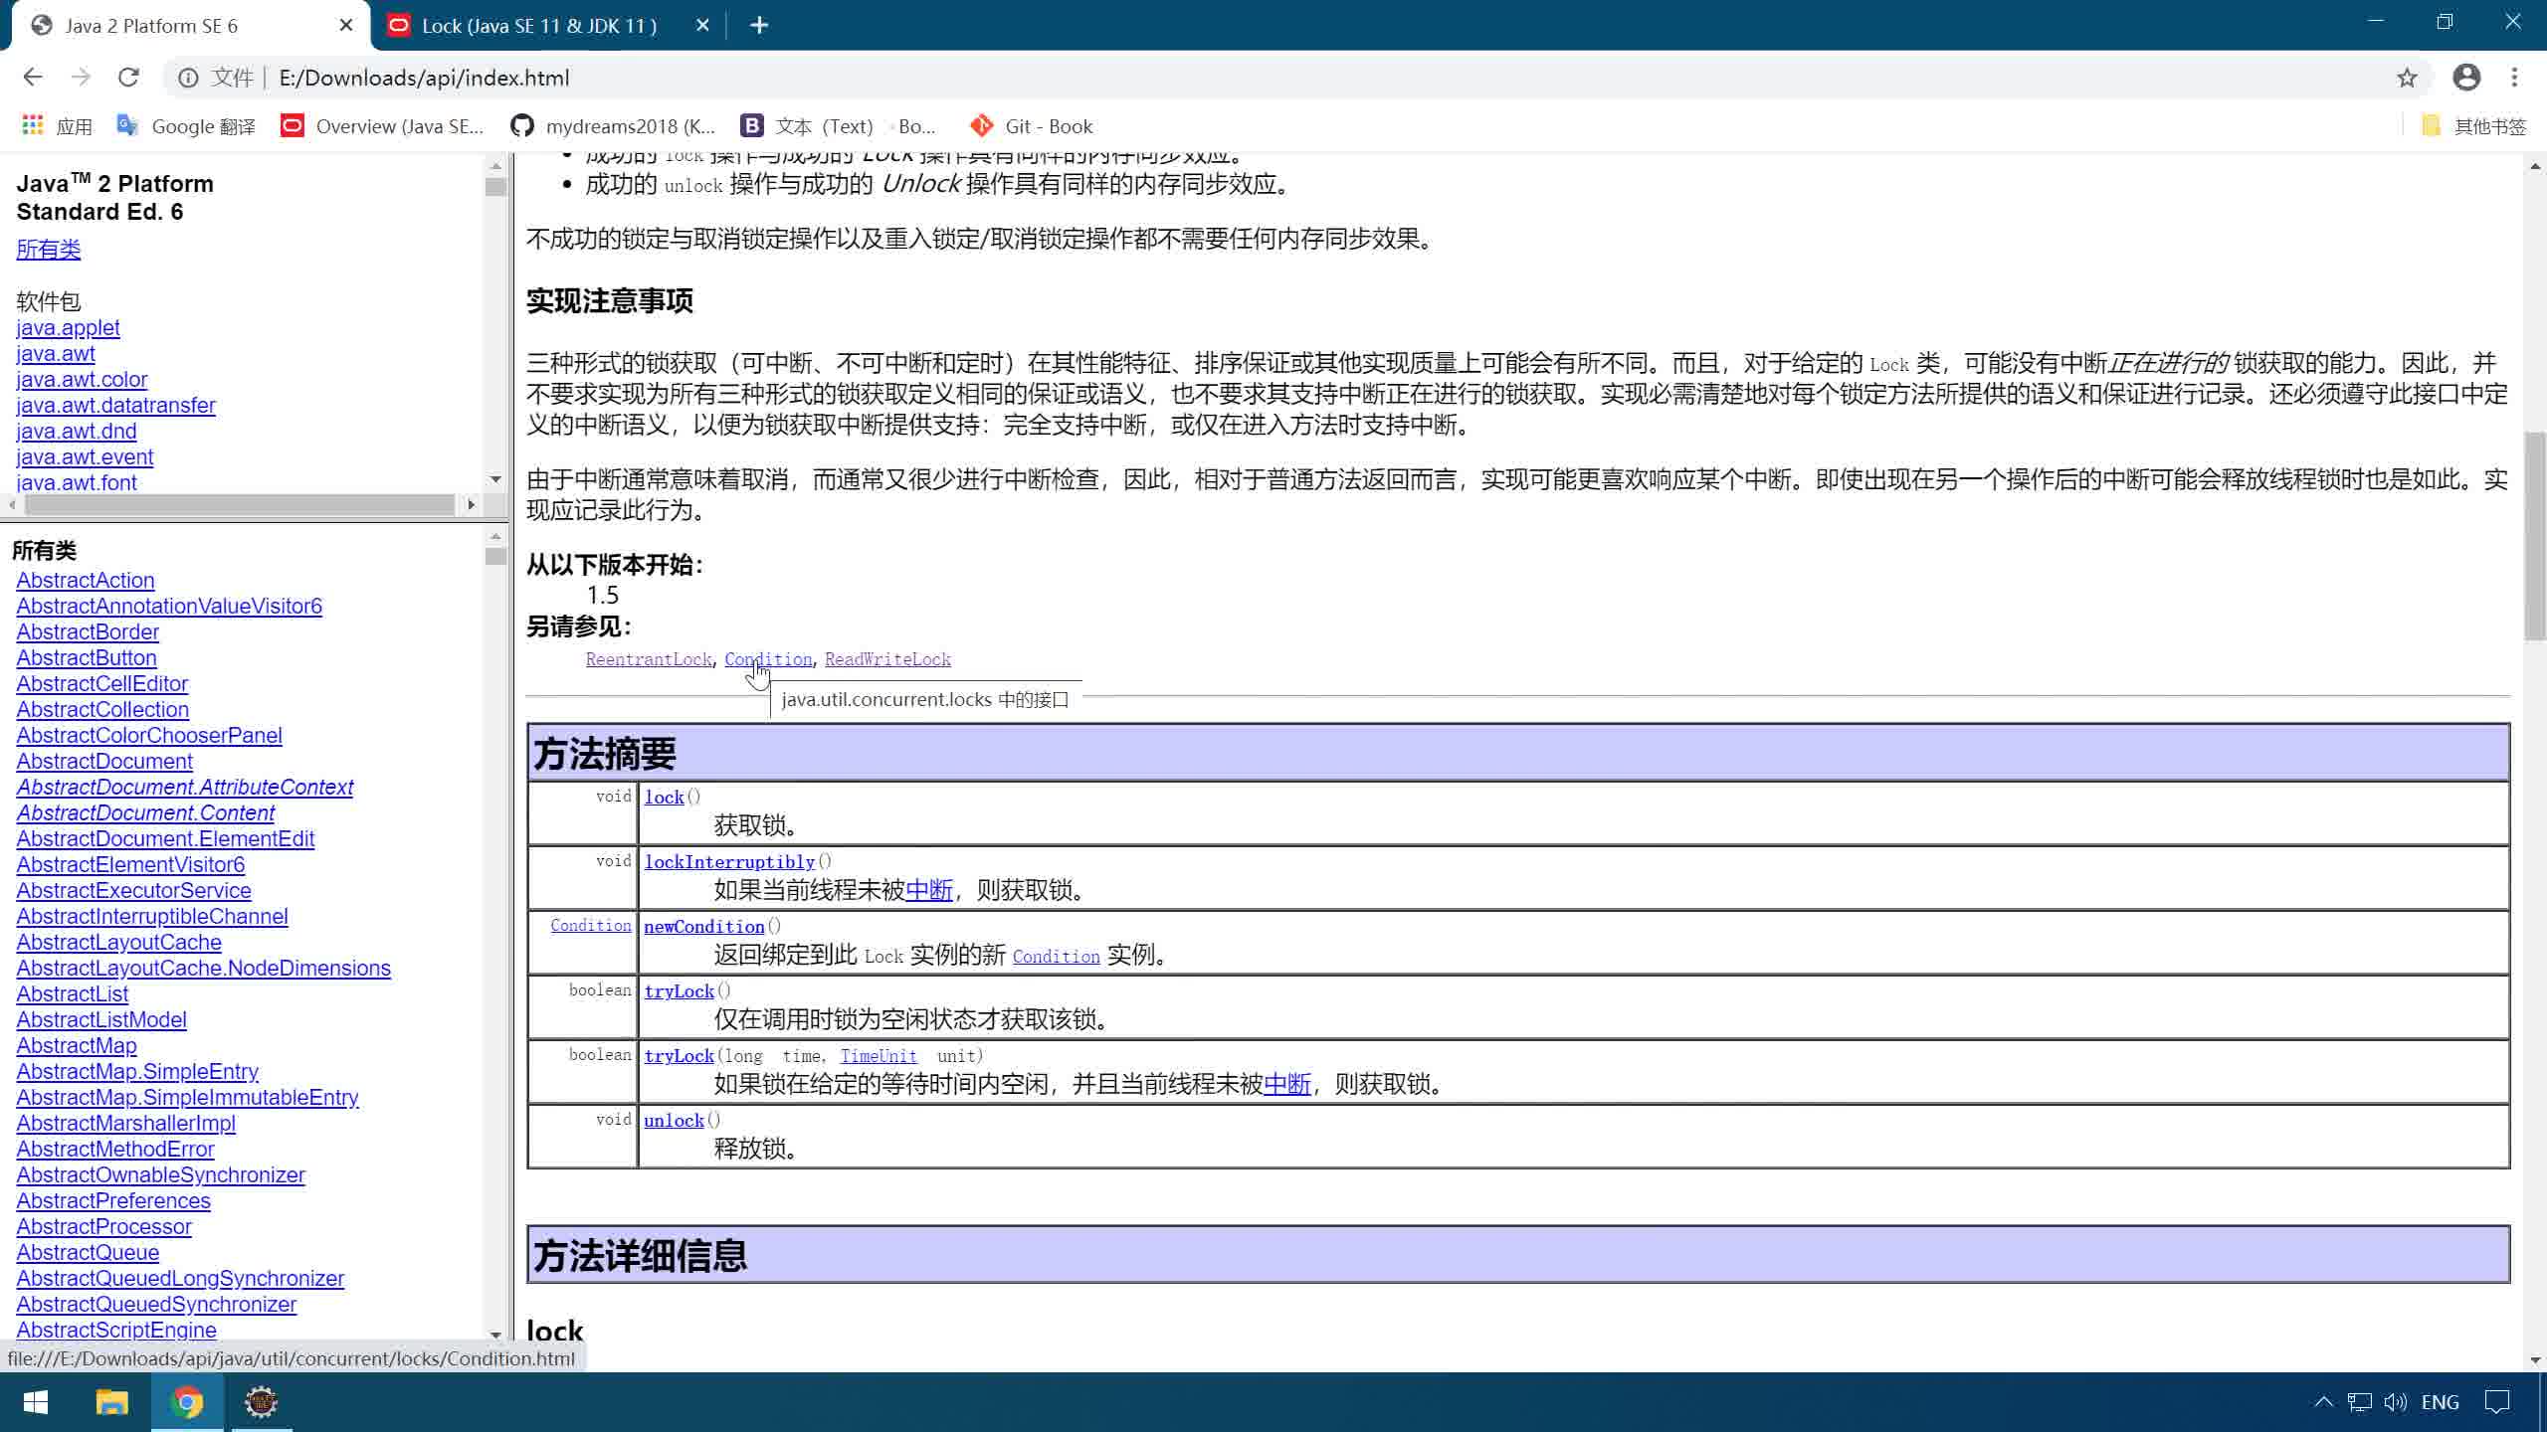Open the lock() method link
Image resolution: width=2547 pixels, height=1432 pixels.
664,798
